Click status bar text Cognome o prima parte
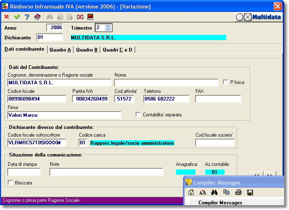Image resolution: width=289 pixels, height=210 pixels. point(41,200)
